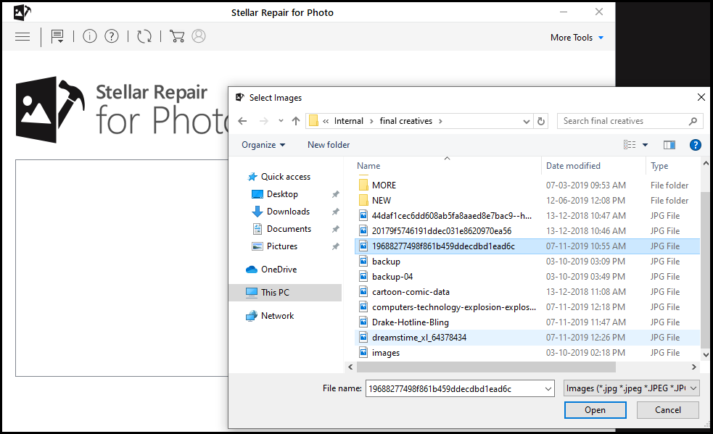Click the Open button
Screen dimensions: 713x434
[x=595, y=410]
